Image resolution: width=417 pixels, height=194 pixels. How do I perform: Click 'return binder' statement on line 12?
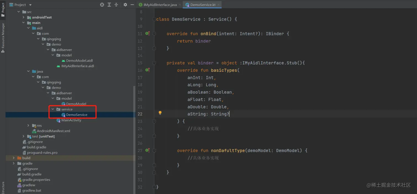(194, 41)
